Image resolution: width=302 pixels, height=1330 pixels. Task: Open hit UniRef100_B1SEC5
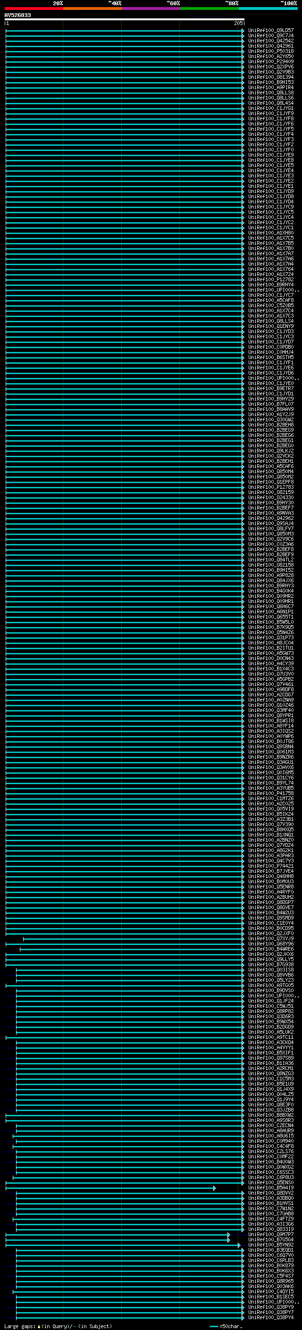tap(271, 1297)
